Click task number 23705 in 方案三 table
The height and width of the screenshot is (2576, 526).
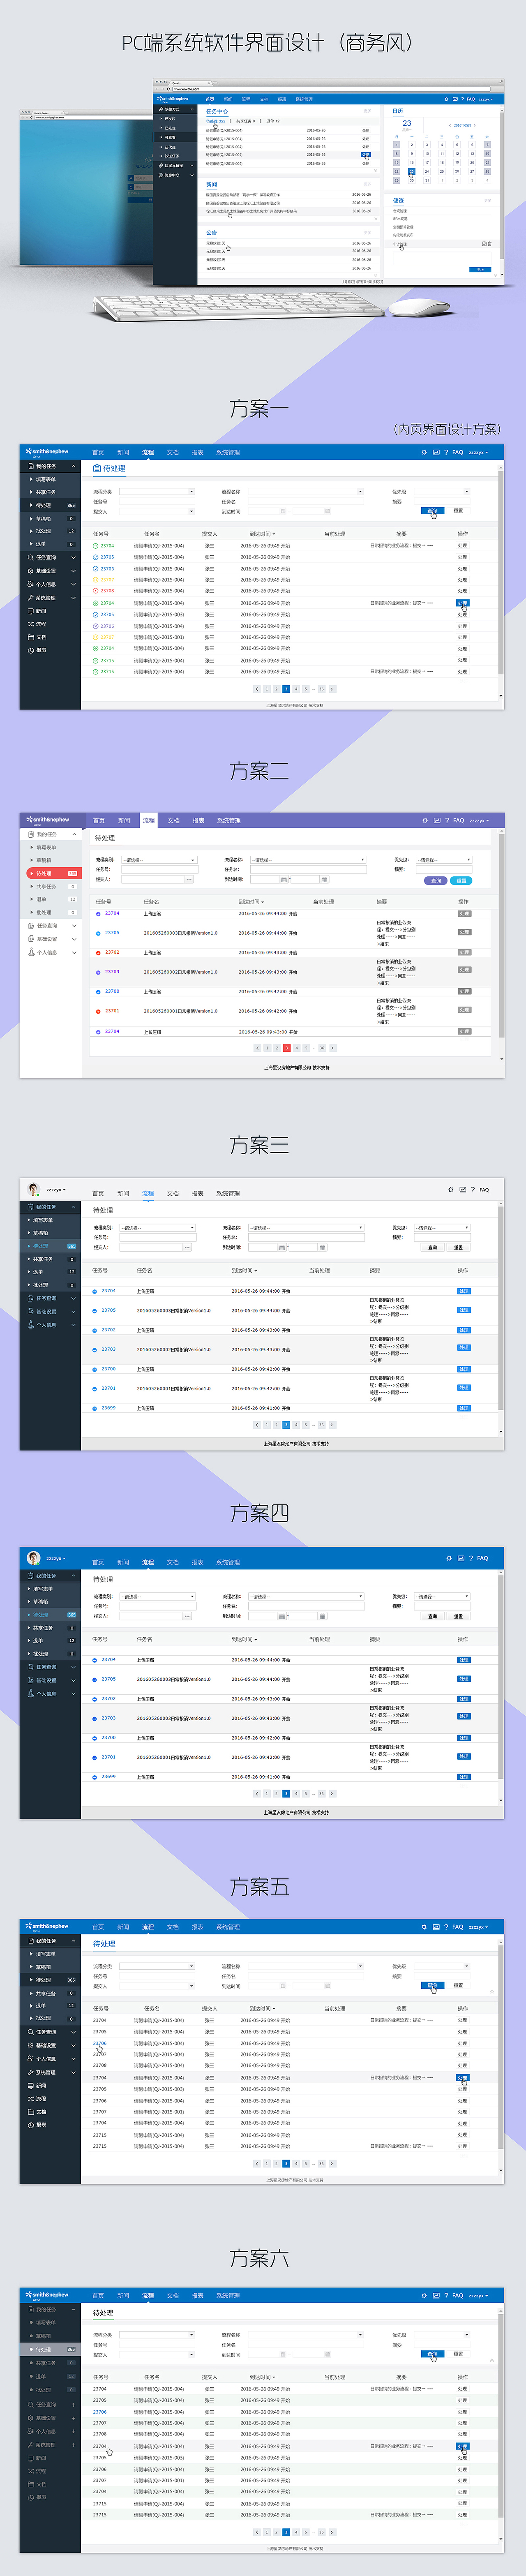[109, 1310]
